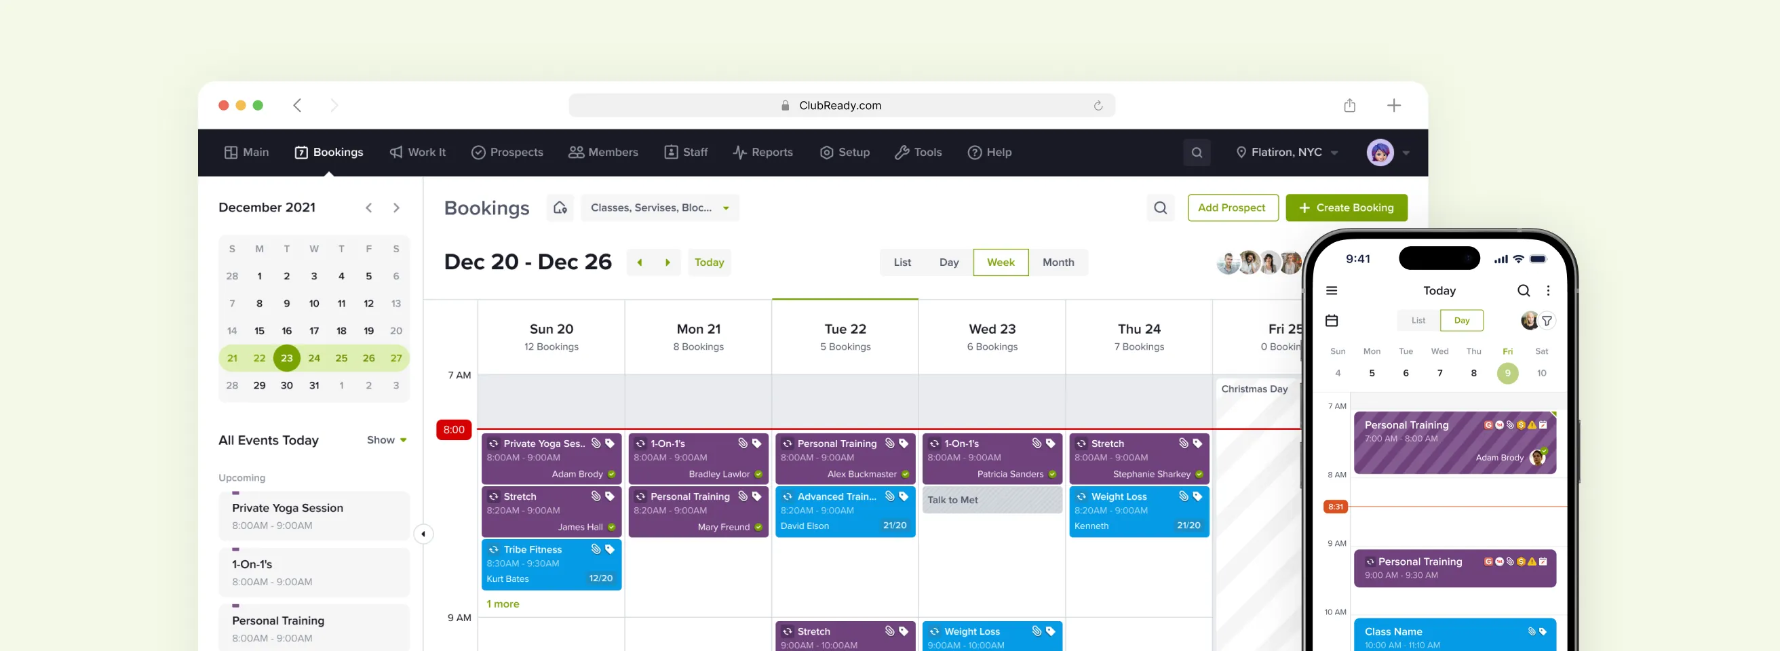Click the Tue 22 day column header

pyautogui.click(x=845, y=337)
